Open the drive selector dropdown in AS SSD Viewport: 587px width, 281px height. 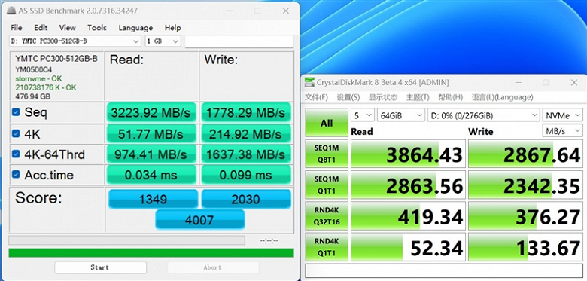coord(75,41)
